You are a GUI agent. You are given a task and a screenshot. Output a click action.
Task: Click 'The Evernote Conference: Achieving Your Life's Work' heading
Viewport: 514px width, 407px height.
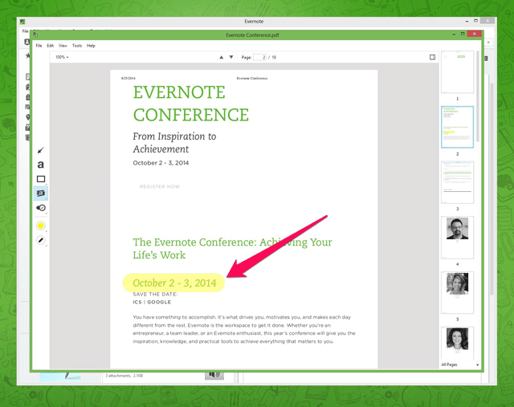[232, 248]
